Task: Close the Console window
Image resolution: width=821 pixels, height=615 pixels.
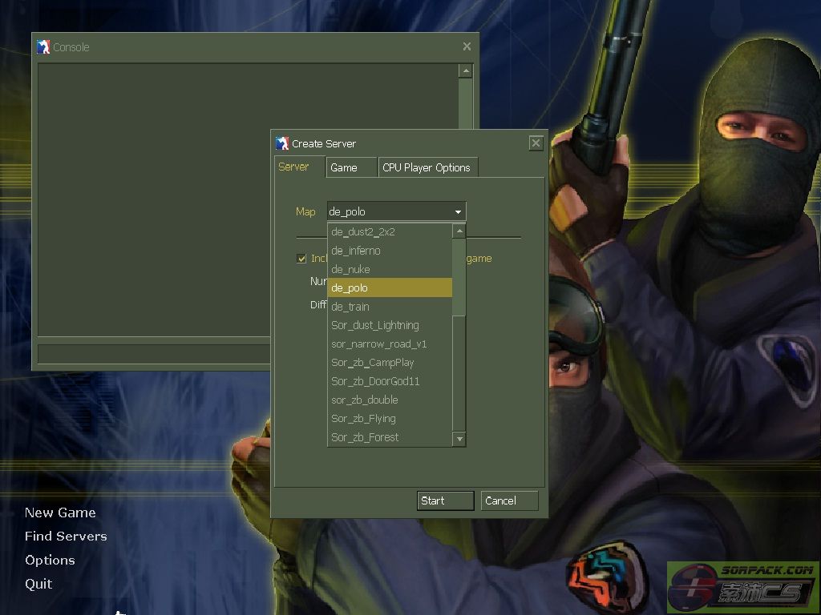Action: [x=467, y=46]
